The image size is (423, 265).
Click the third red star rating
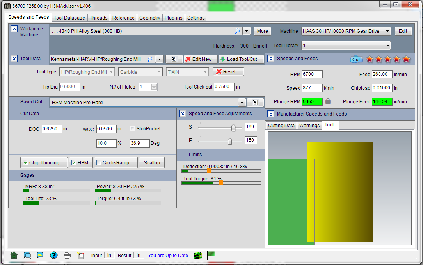coord(387,59)
